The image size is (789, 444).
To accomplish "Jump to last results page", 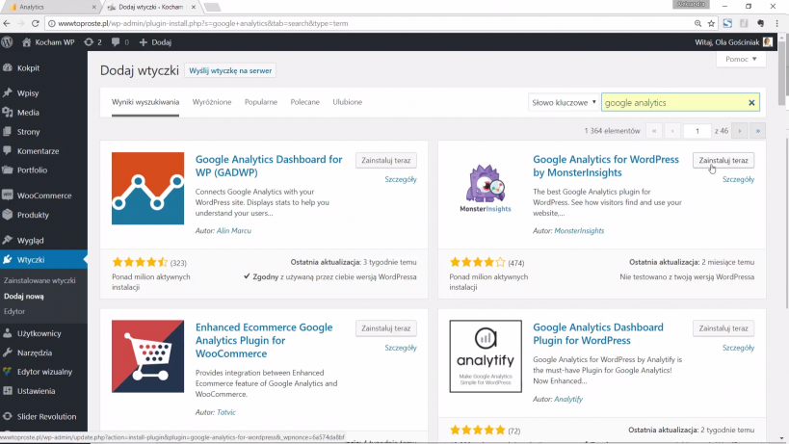I will 758,131.
